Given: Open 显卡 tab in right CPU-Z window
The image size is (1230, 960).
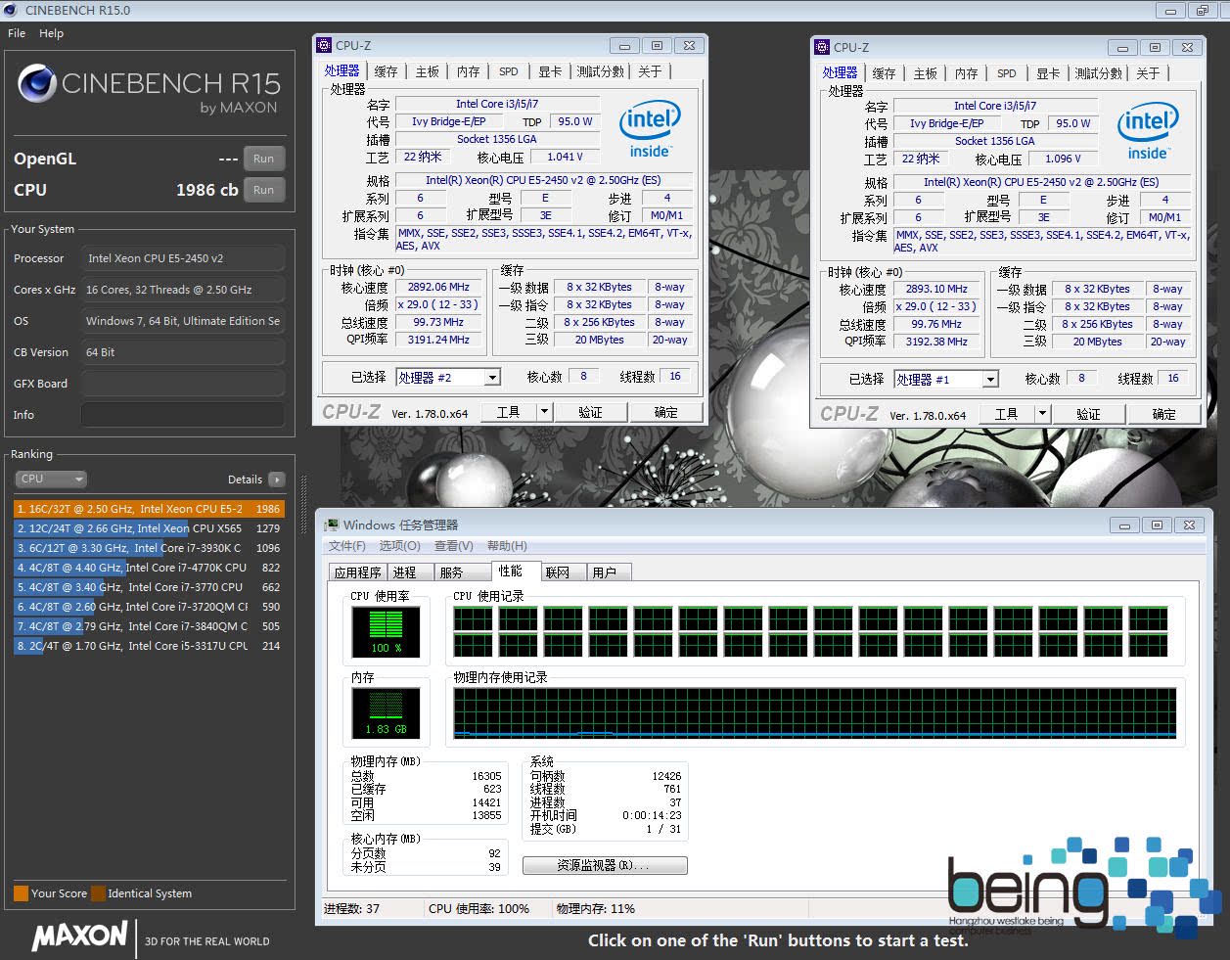Looking at the screenshot, I should click(x=1048, y=73).
